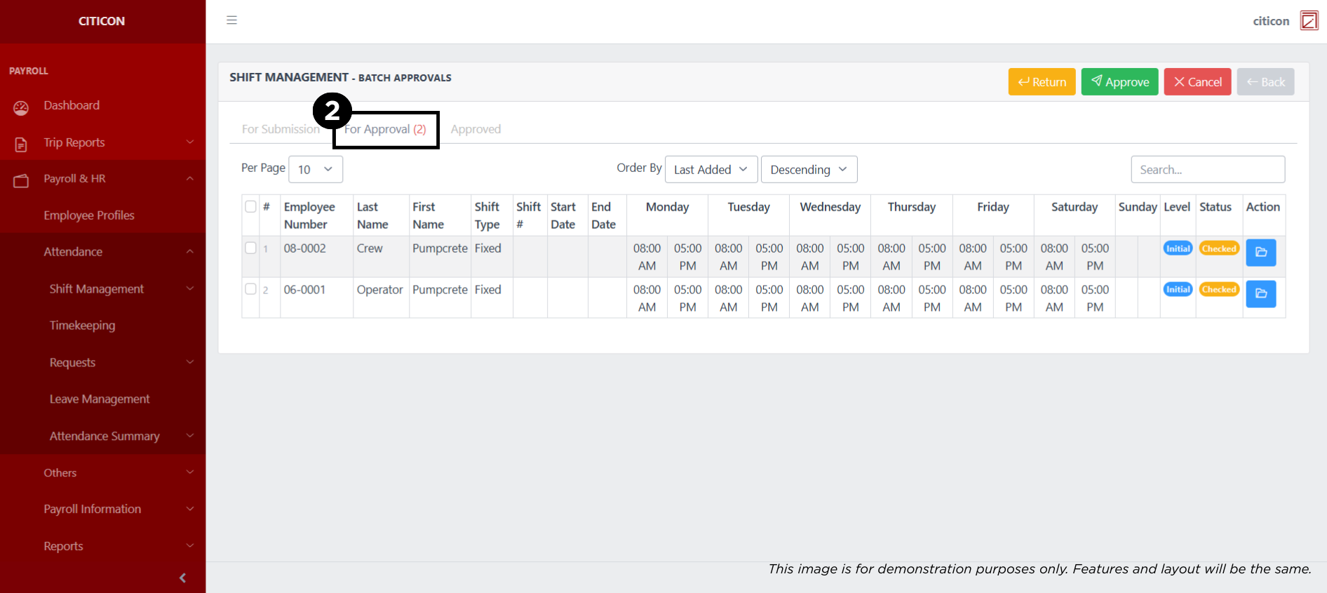Open the Dashboard gauge icon
The image size is (1327, 593).
(21, 107)
